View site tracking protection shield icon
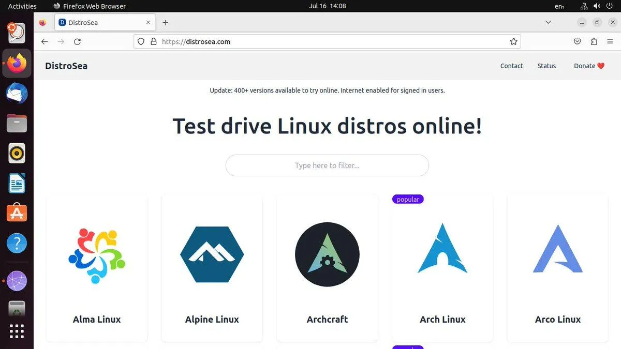Screen dimensions: 621x349 click(141, 42)
